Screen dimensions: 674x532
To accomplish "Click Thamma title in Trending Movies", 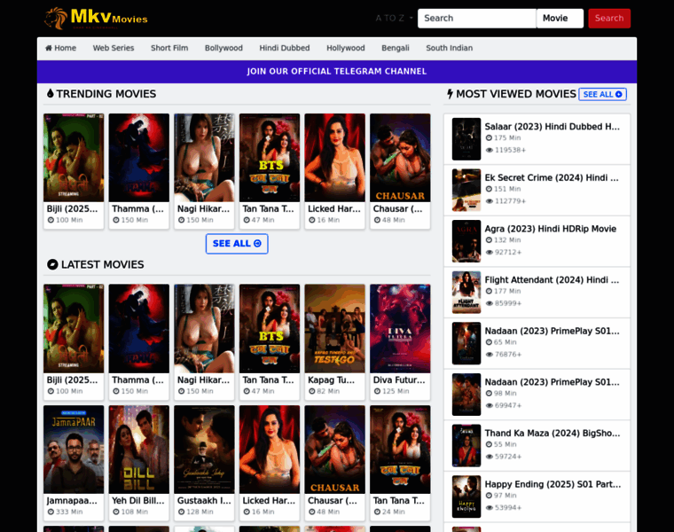I will pos(138,209).
